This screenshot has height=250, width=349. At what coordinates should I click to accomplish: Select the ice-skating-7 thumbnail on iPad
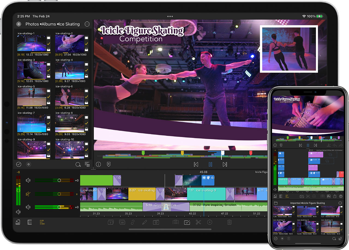[32, 123]
